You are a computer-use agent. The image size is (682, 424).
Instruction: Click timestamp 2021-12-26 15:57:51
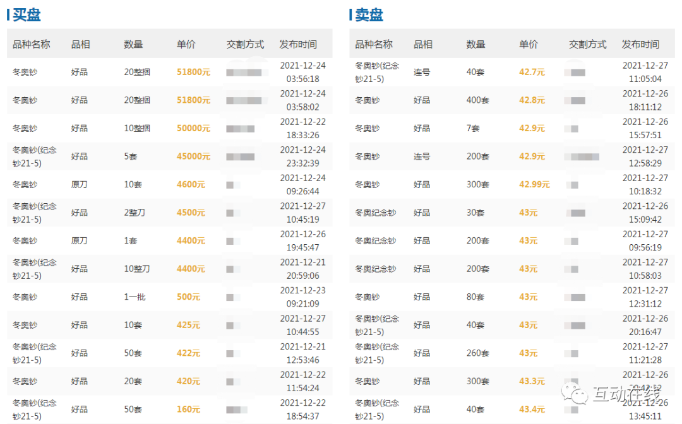click(x=645, y=129)
